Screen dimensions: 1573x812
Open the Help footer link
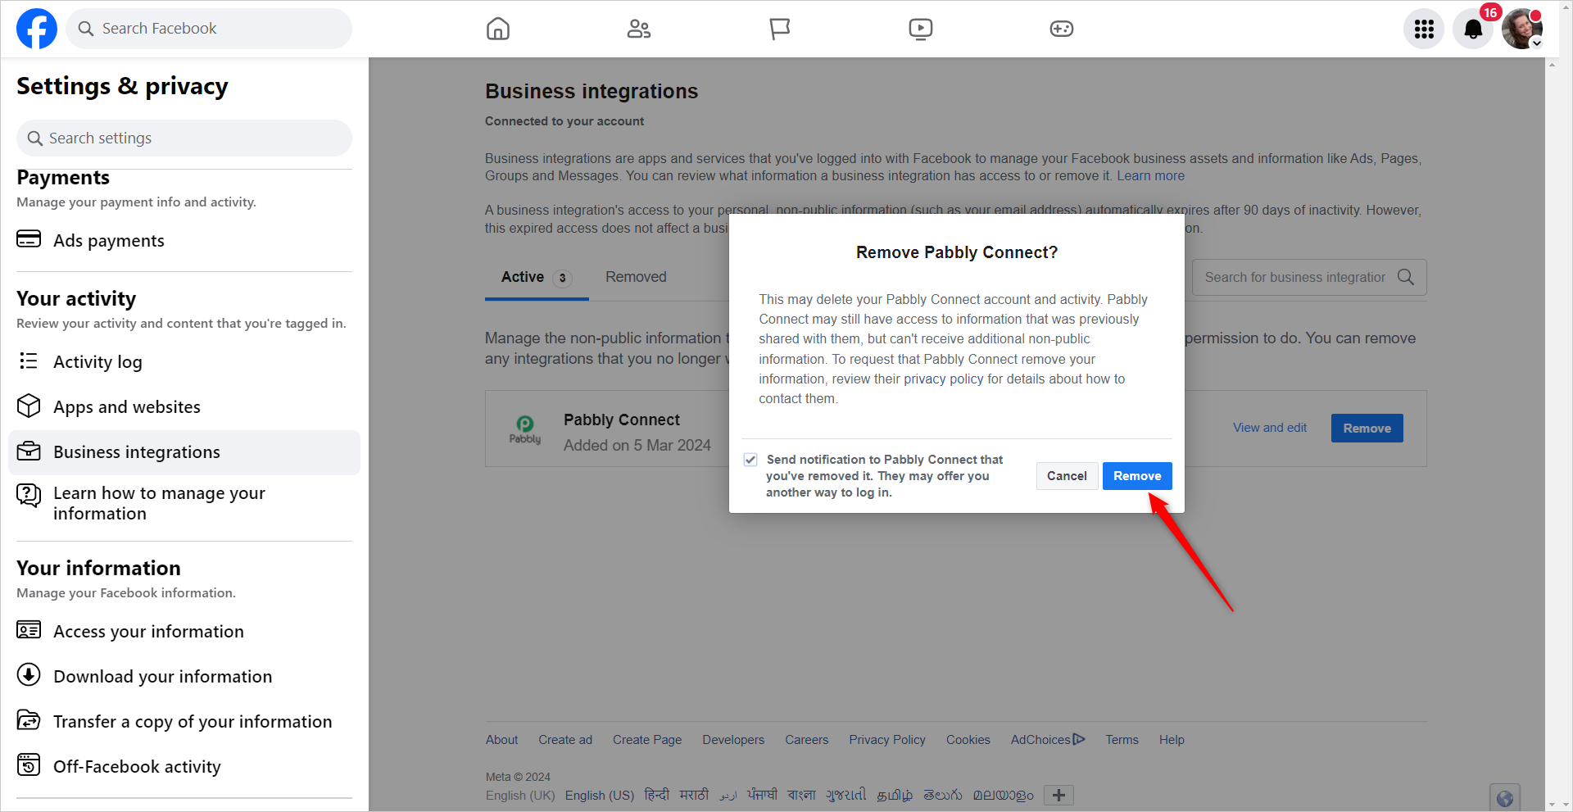click(1172, 740)
